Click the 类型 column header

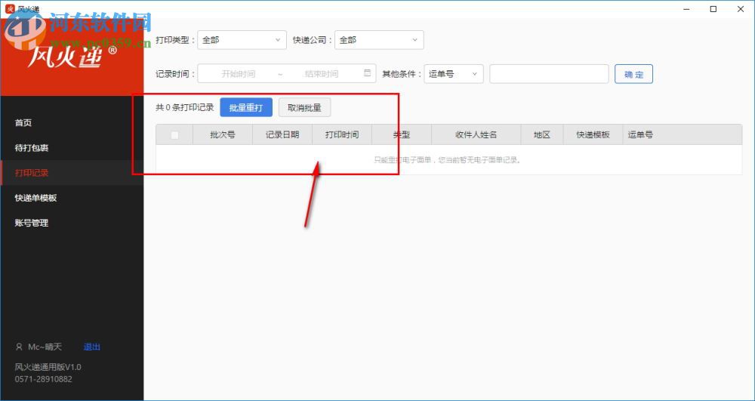(x=402, y=134)
